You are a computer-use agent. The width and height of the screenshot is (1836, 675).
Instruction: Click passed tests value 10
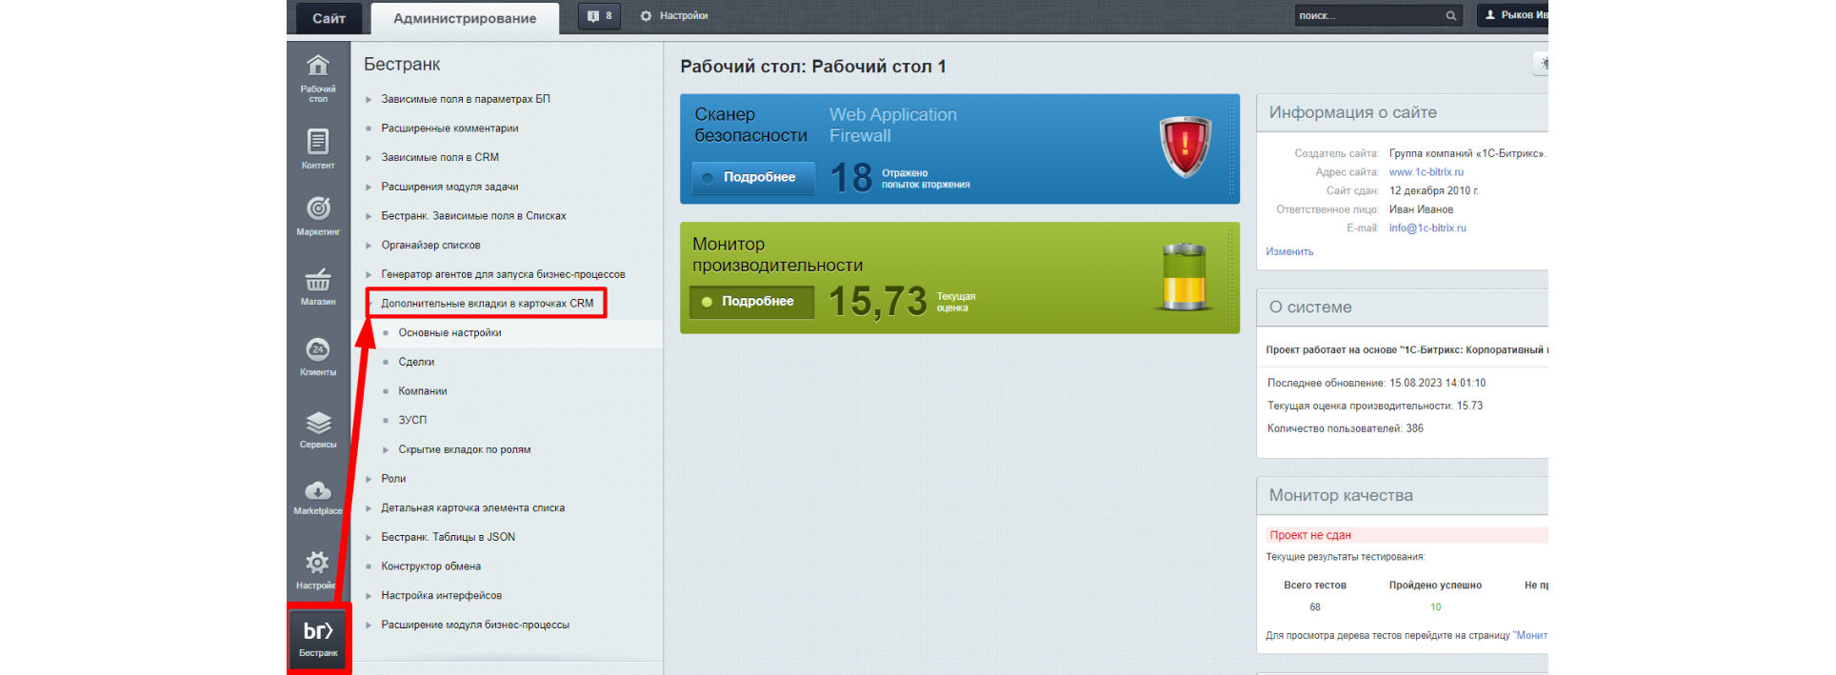[1435, 607]
